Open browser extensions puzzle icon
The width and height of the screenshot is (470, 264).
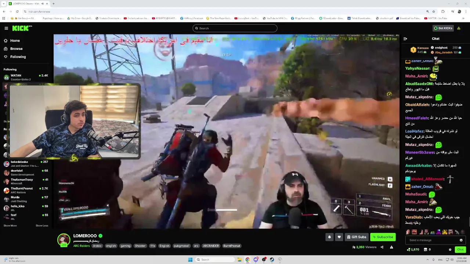443,11
